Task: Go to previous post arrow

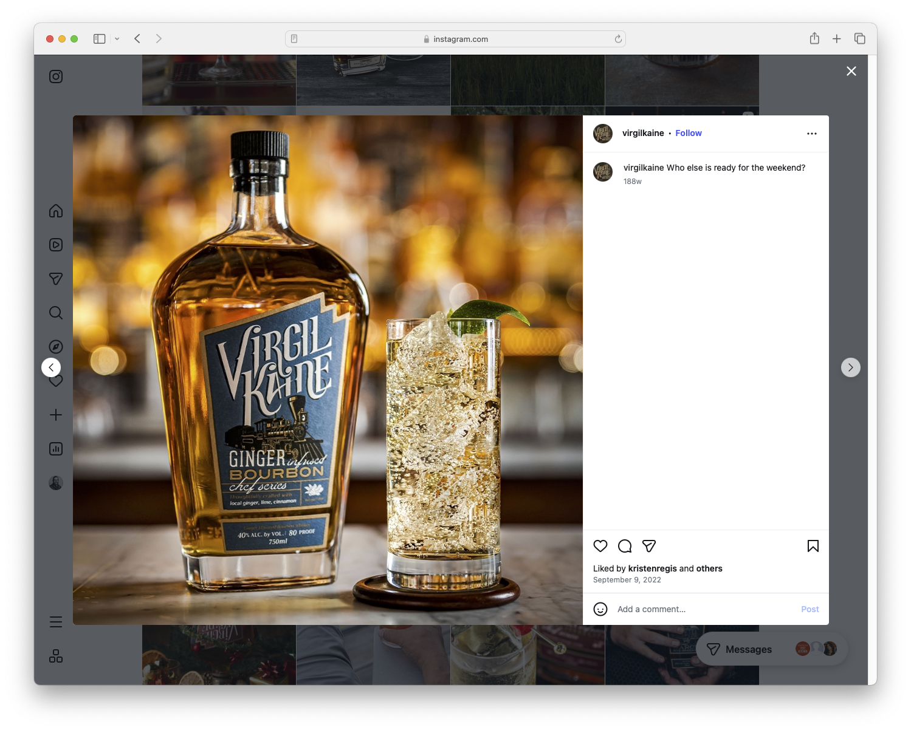Action: point(51,367)
